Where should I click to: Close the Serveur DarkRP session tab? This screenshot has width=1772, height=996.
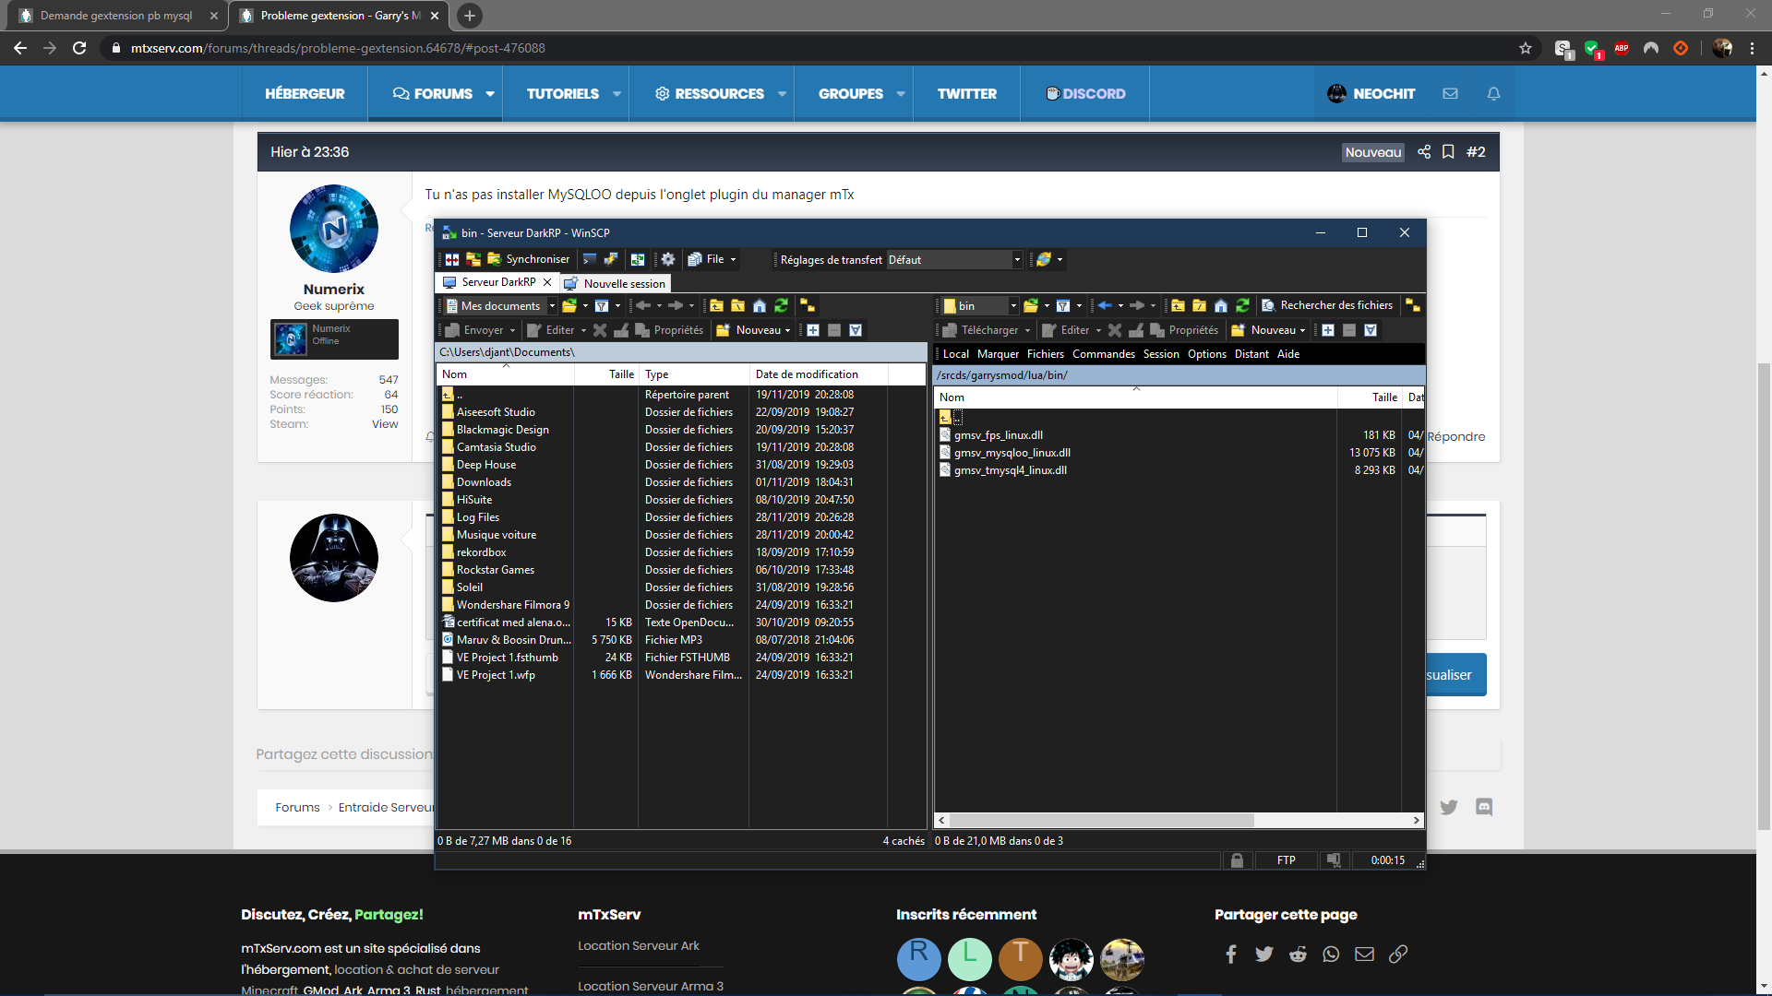547,282
